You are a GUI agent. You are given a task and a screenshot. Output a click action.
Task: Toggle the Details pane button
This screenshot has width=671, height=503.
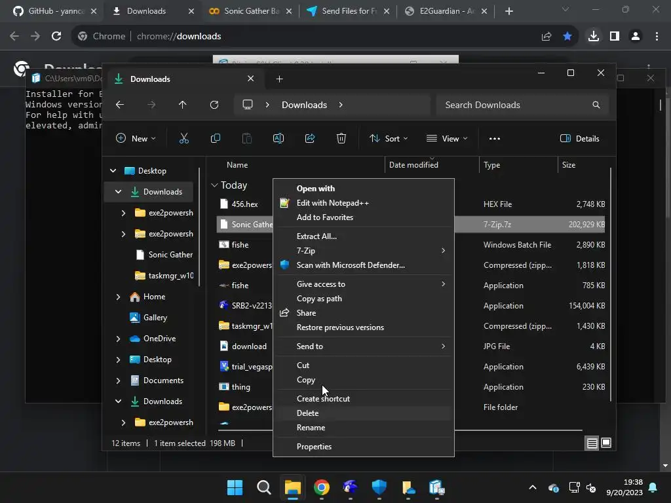point(580,138)
